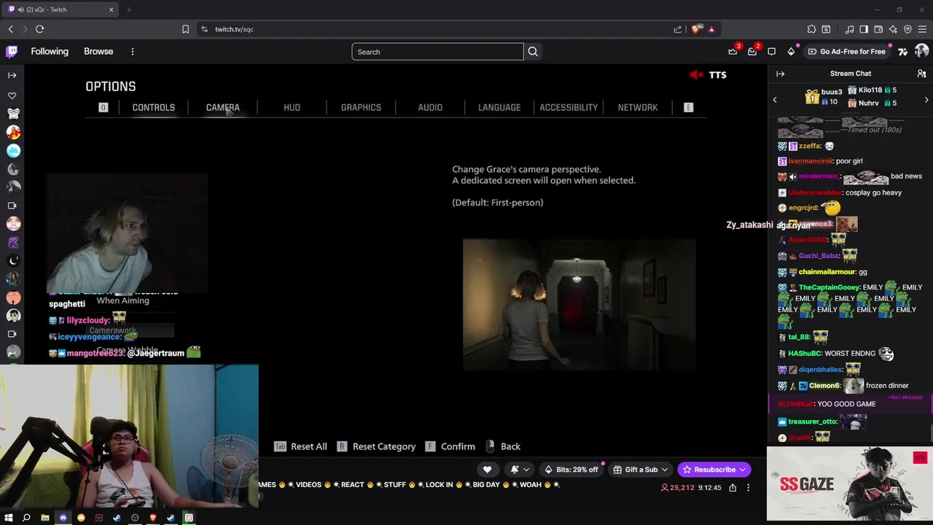Open browser extensions puzzle icon
The width and height of the screenshot is (933, 525).
pos(811,29)
